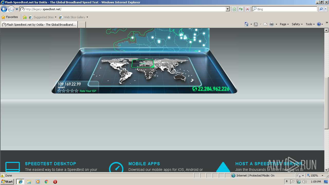Open Google Chrome taskbar icon
329x185 pixels.
point(47,182)
